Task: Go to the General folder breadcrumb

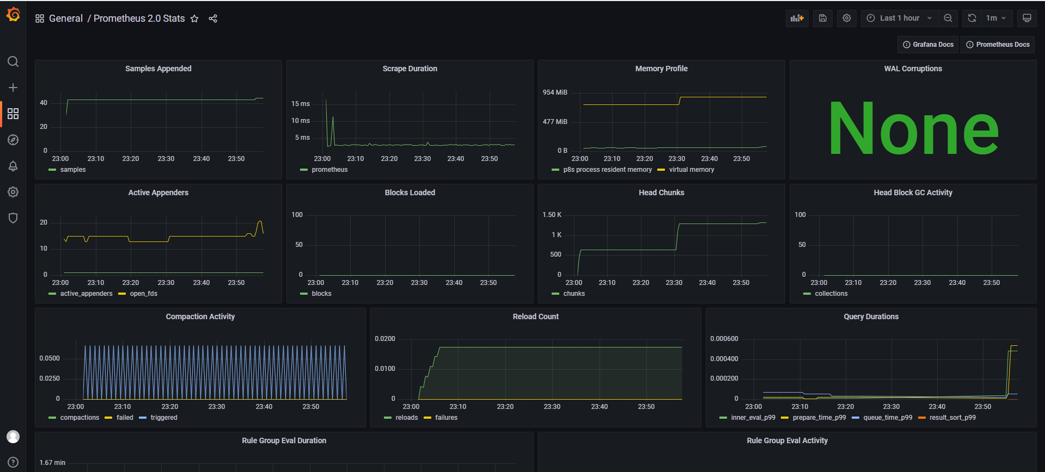Action: pyautogui.click(x=66, y=18)
